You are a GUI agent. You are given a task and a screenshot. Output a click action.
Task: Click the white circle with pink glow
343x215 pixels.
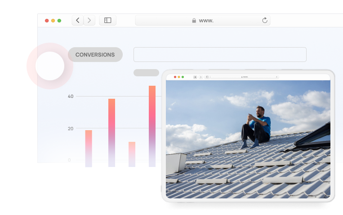(x=49, y=66)
